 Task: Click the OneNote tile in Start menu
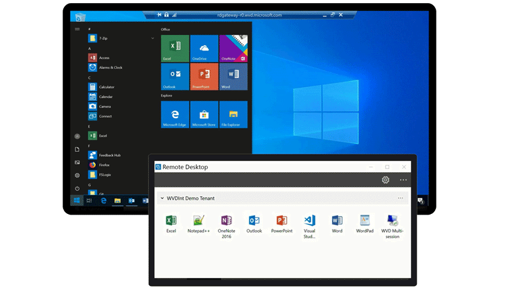coord(233,49)
